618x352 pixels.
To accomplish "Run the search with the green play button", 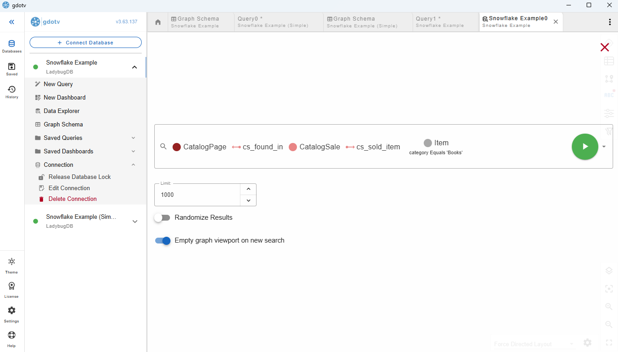I will pyautogui.click(x=585, y=147).
